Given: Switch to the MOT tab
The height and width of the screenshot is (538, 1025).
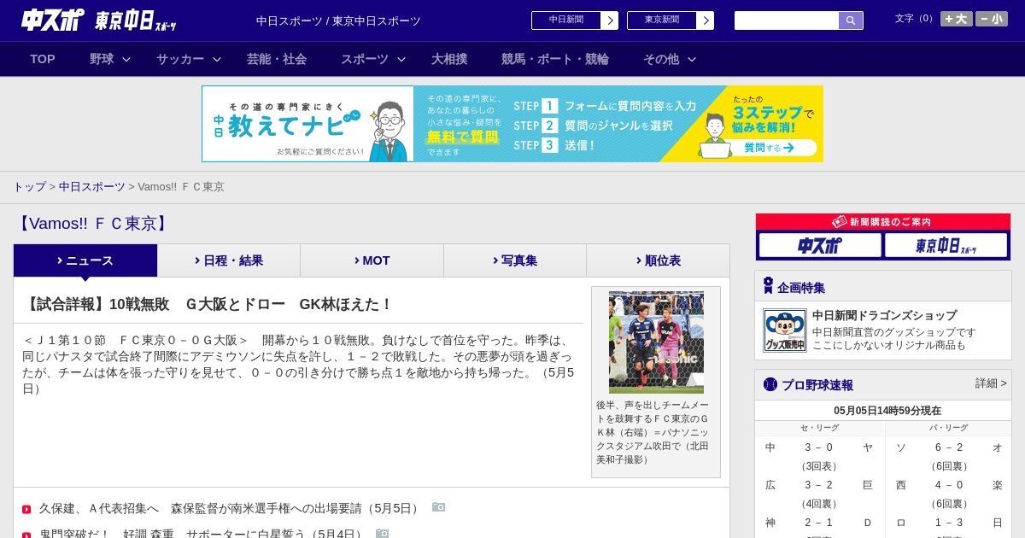Looking at the screenshot, I should 372,260.
